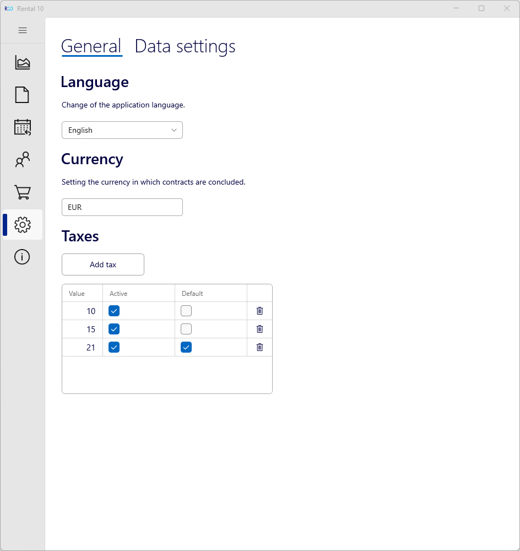520x551 pixels.
Task: Click the EUR currency input field
Action: [x=122, y=207]
